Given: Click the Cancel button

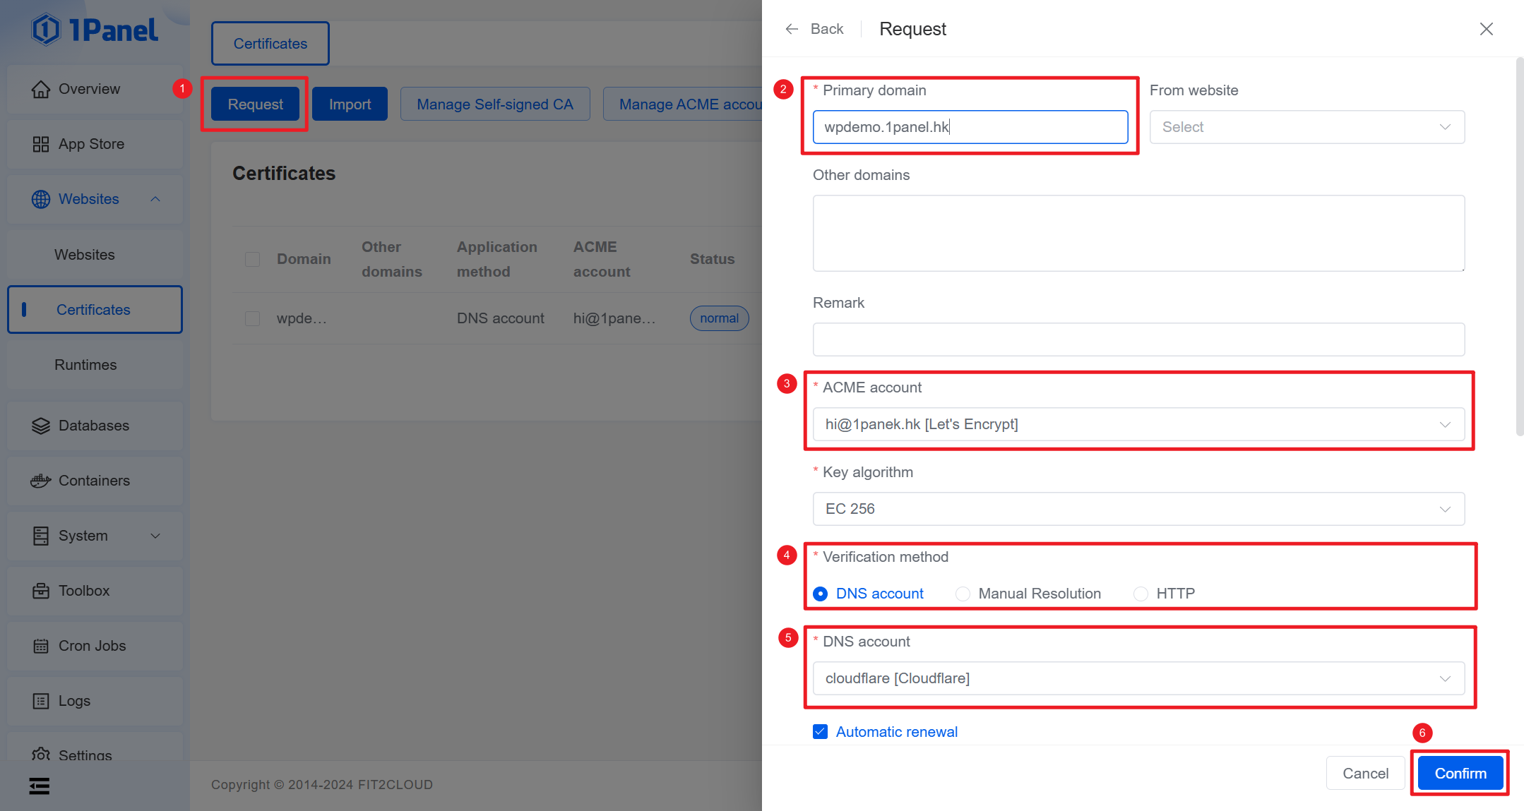Looking at the screenshot, I should pos(1364,773).
